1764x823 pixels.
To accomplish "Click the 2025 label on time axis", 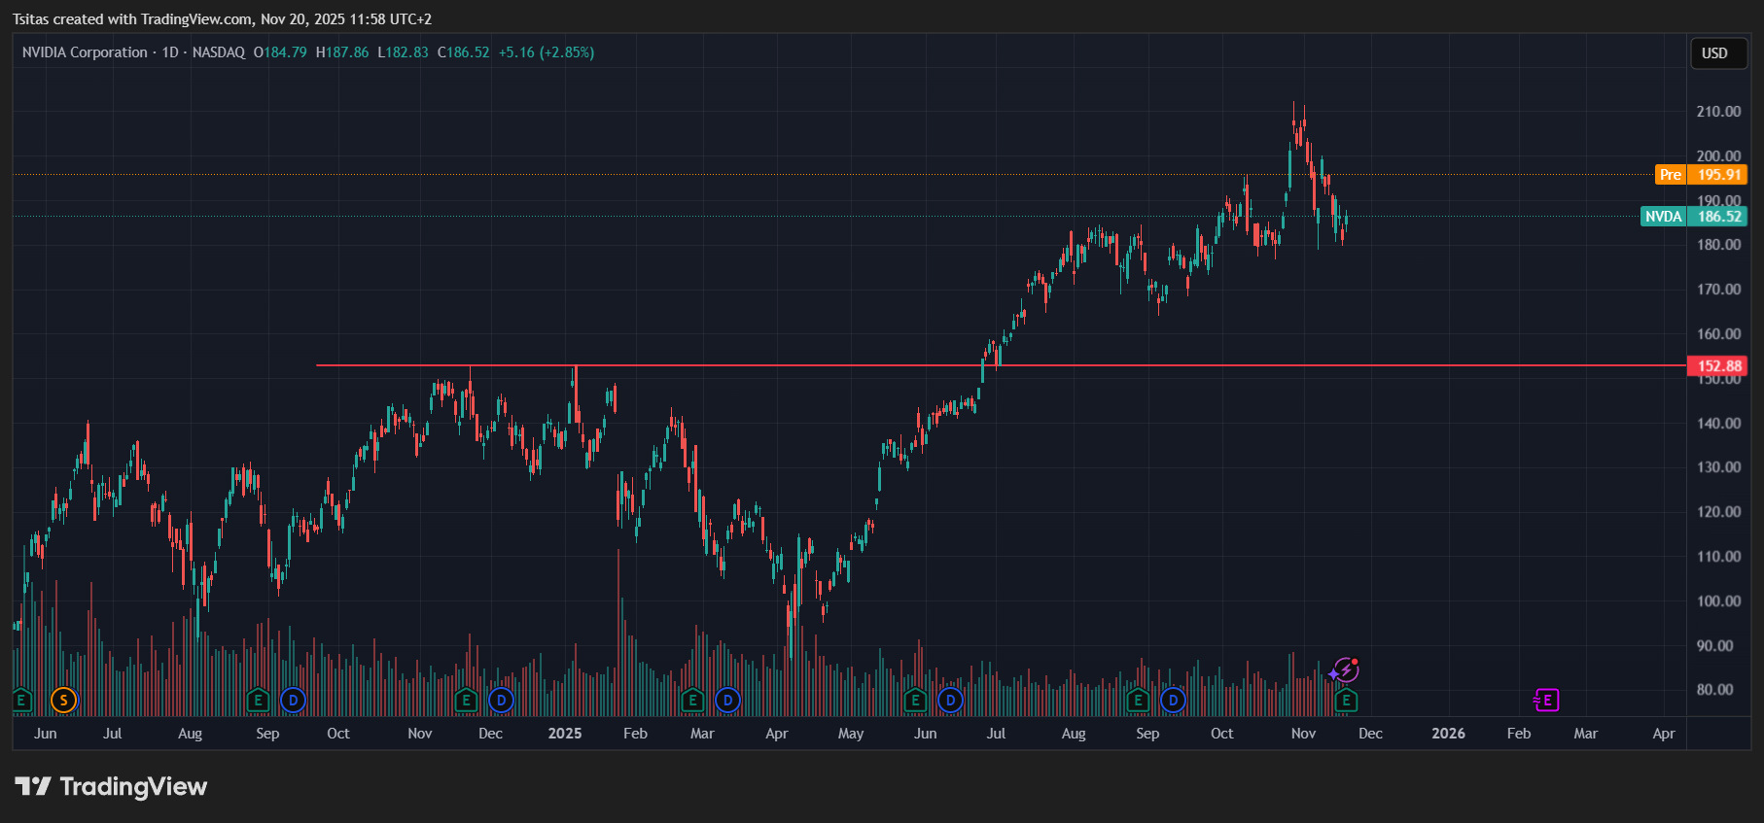I will [x=565, y=734].
